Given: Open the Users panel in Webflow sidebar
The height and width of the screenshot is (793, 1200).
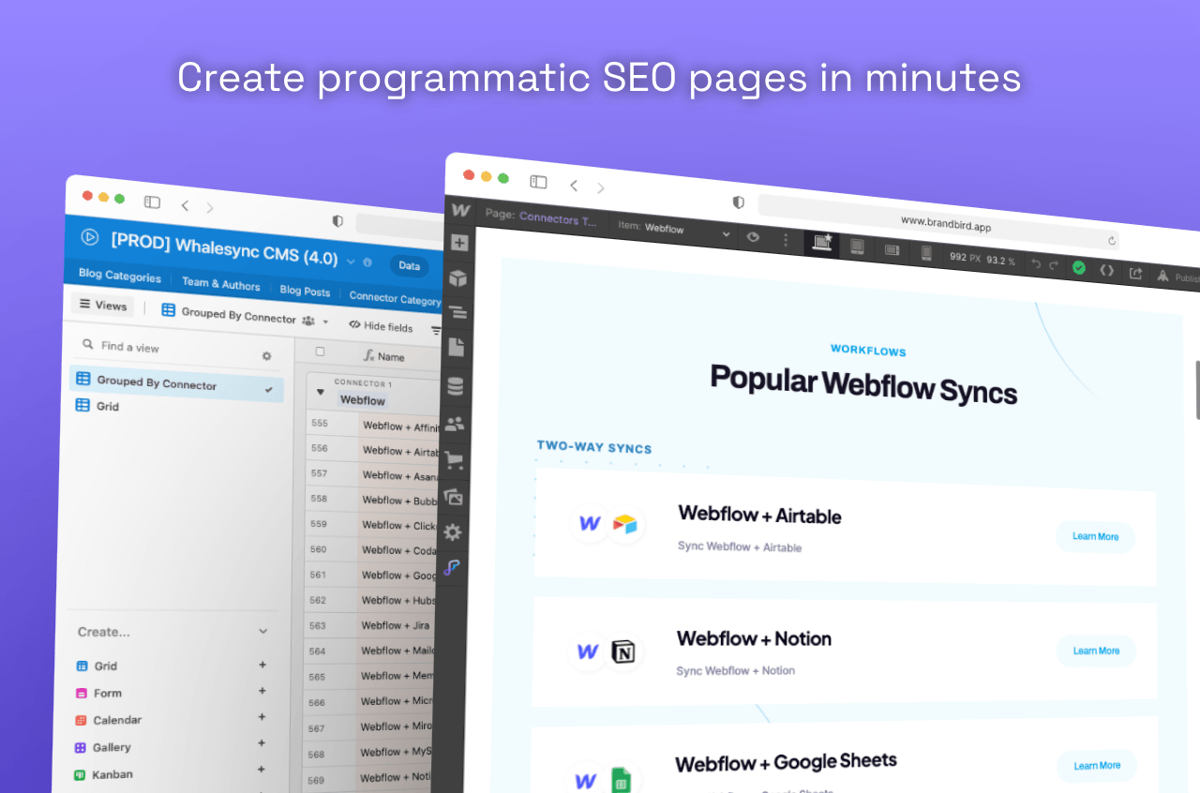Looking at the screenshot, I should click(455, 424).
